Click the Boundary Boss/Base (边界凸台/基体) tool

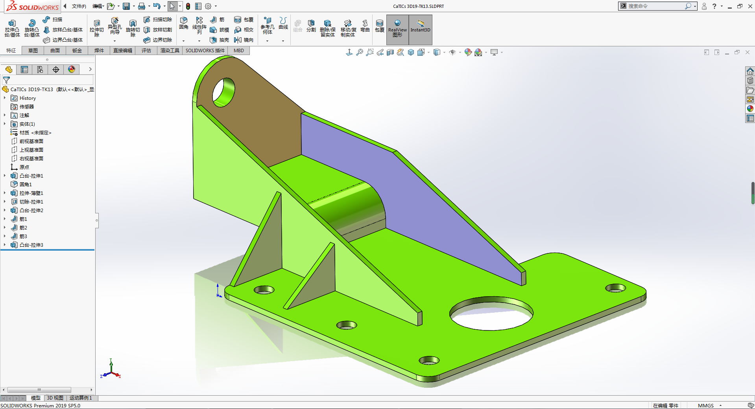pyautogui.click(x=63, y=40)
